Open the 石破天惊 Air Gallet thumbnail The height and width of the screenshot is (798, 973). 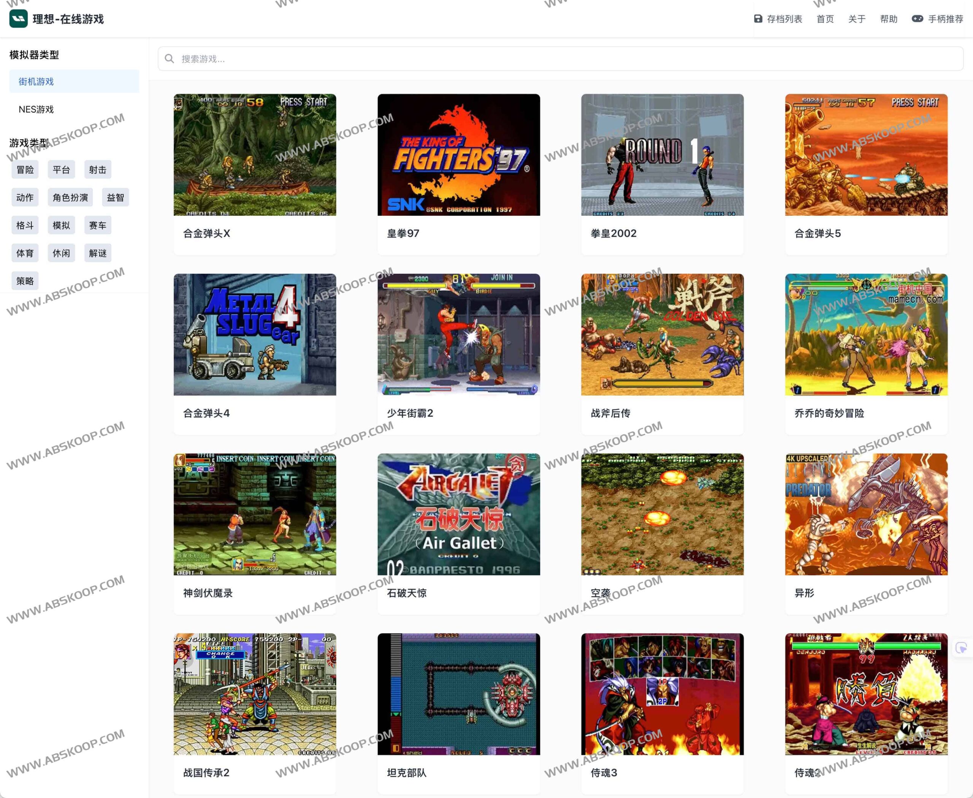459,514
